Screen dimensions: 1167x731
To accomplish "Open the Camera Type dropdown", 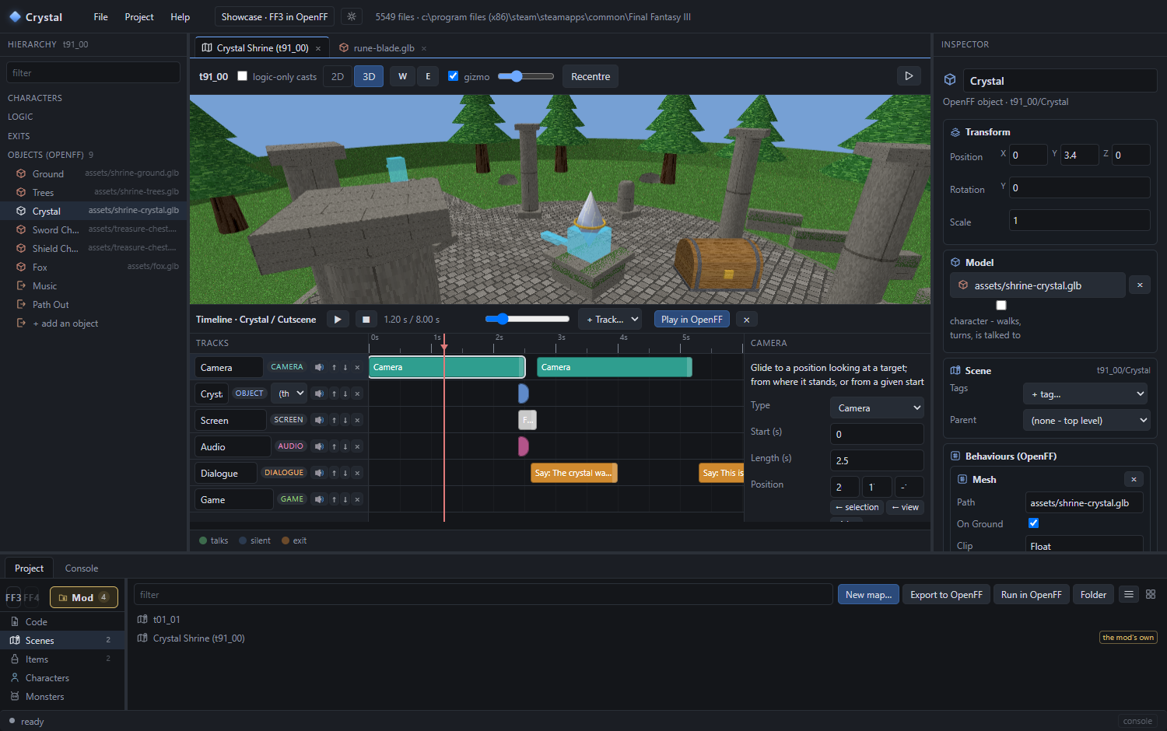I will [877, 407].
